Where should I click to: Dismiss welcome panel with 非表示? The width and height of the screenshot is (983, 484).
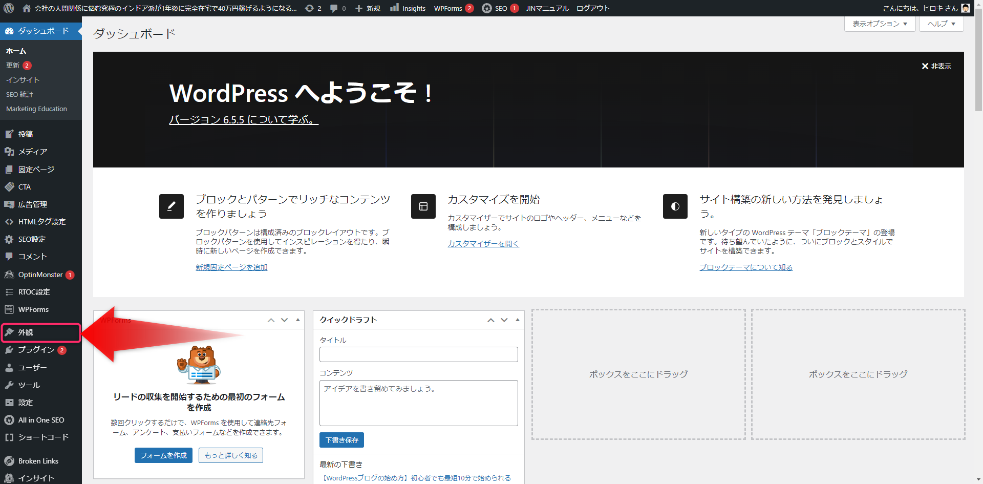tap(936, 66)
